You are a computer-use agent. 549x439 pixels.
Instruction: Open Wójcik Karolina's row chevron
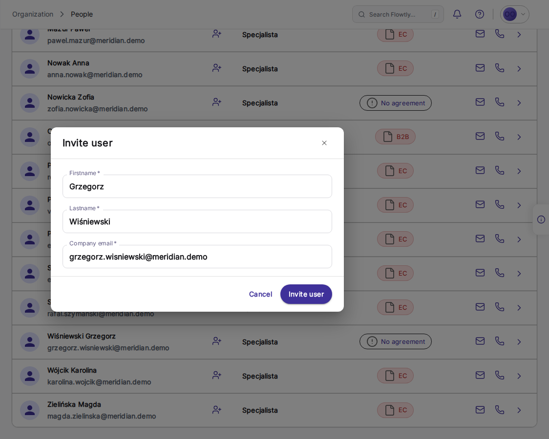click(519, 376)
